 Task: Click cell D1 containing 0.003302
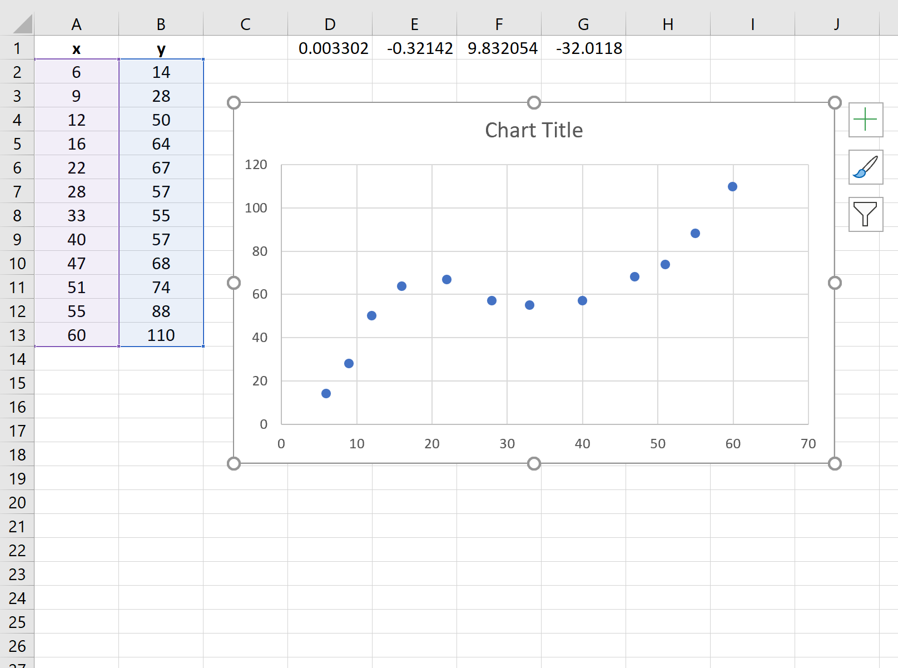(330, 48)
